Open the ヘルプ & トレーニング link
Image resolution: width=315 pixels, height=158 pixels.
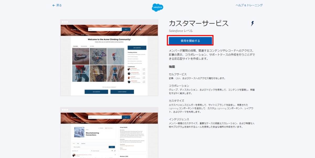249,5
